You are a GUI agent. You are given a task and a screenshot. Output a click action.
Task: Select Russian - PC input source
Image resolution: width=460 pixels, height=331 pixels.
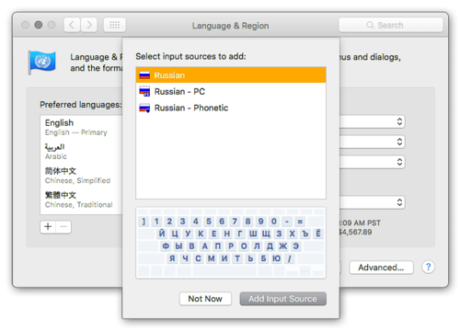click(x=231, y=91)
